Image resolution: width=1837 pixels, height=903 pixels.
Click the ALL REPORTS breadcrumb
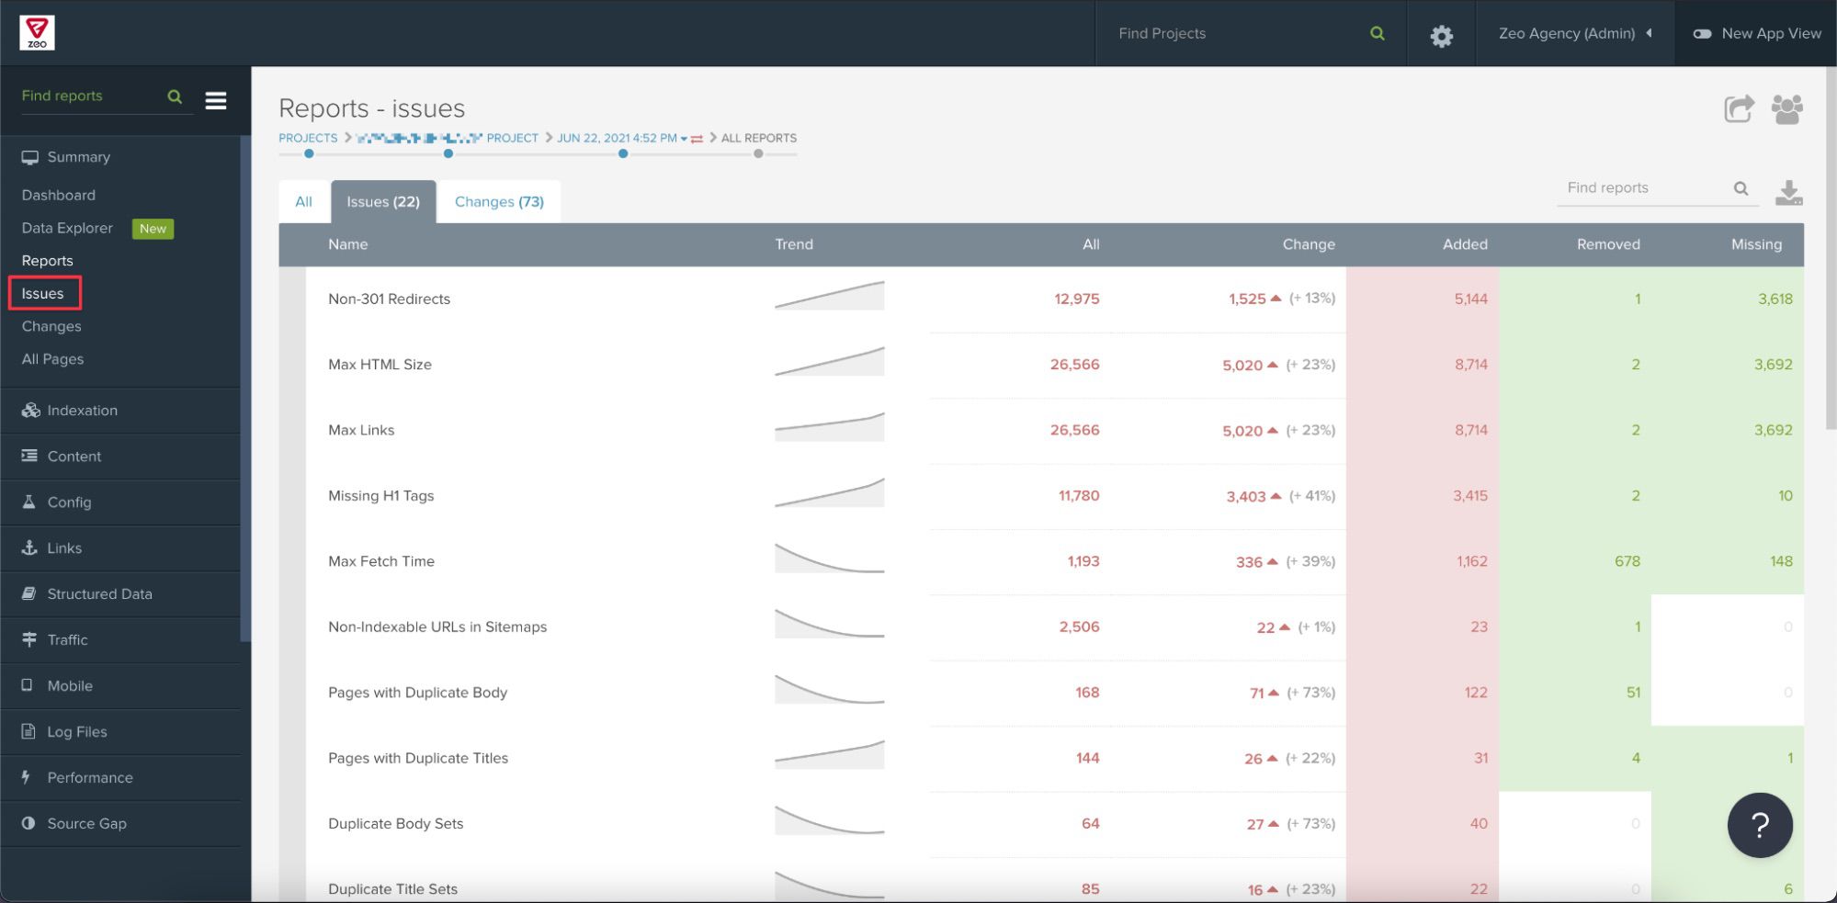coord(759,138)
